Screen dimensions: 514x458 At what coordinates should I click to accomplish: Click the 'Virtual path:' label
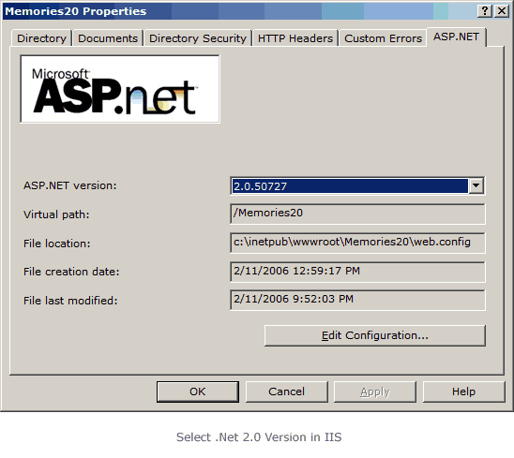click(x=56, y=214)
